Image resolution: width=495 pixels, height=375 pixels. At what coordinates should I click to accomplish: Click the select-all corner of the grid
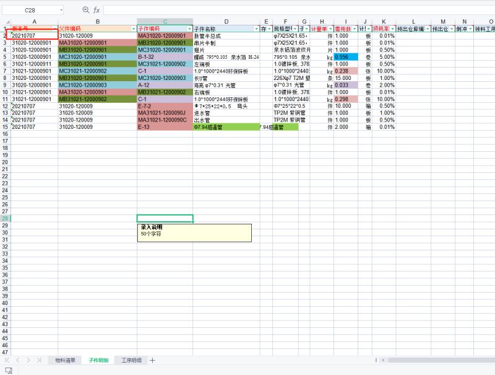tap(7, 22)
